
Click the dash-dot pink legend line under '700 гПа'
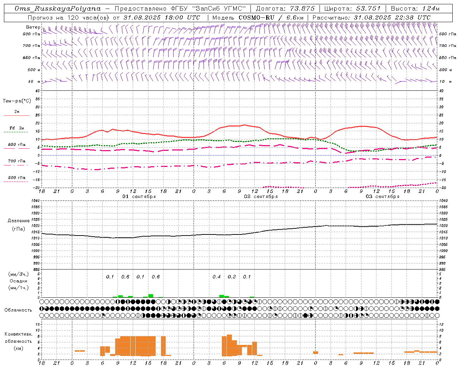16,165
